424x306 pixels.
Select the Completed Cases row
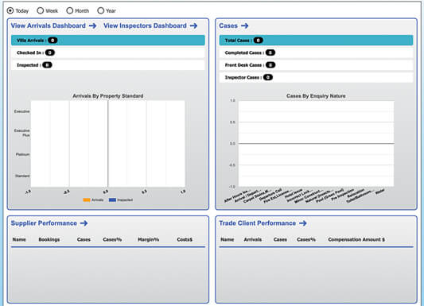316,52
